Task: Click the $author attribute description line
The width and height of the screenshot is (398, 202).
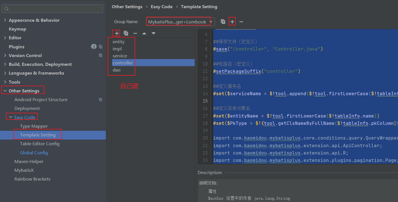Action: 249,198
